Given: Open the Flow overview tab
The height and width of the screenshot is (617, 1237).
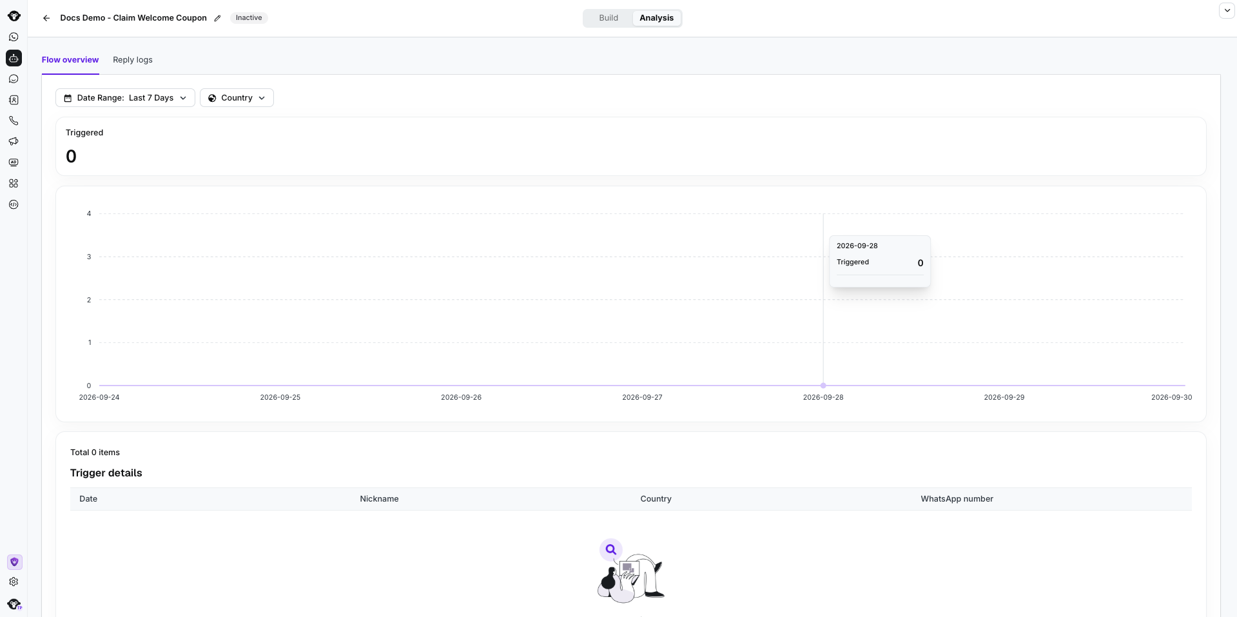Looking at the screenshot, I should [x=70, y=60].
